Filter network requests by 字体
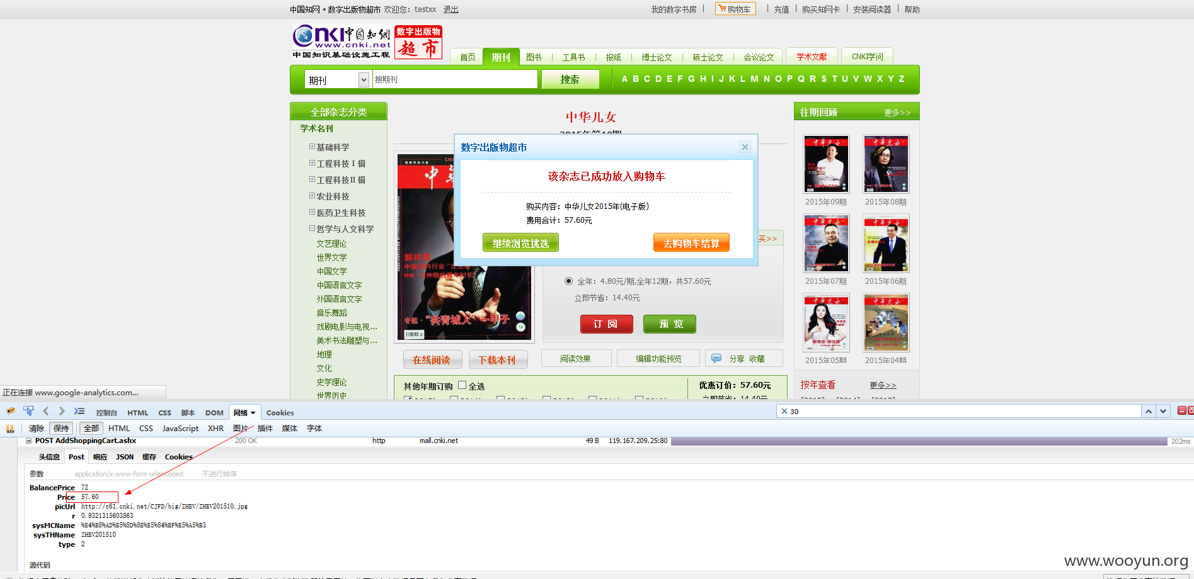This screenshot has width=1194, height=579. click(x=314, y=429)
